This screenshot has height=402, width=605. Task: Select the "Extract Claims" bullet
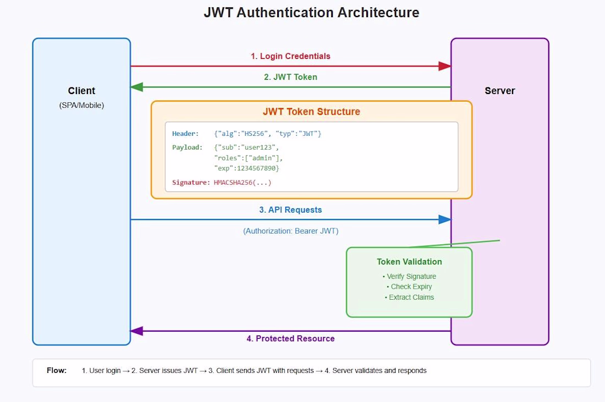point(409,297)
